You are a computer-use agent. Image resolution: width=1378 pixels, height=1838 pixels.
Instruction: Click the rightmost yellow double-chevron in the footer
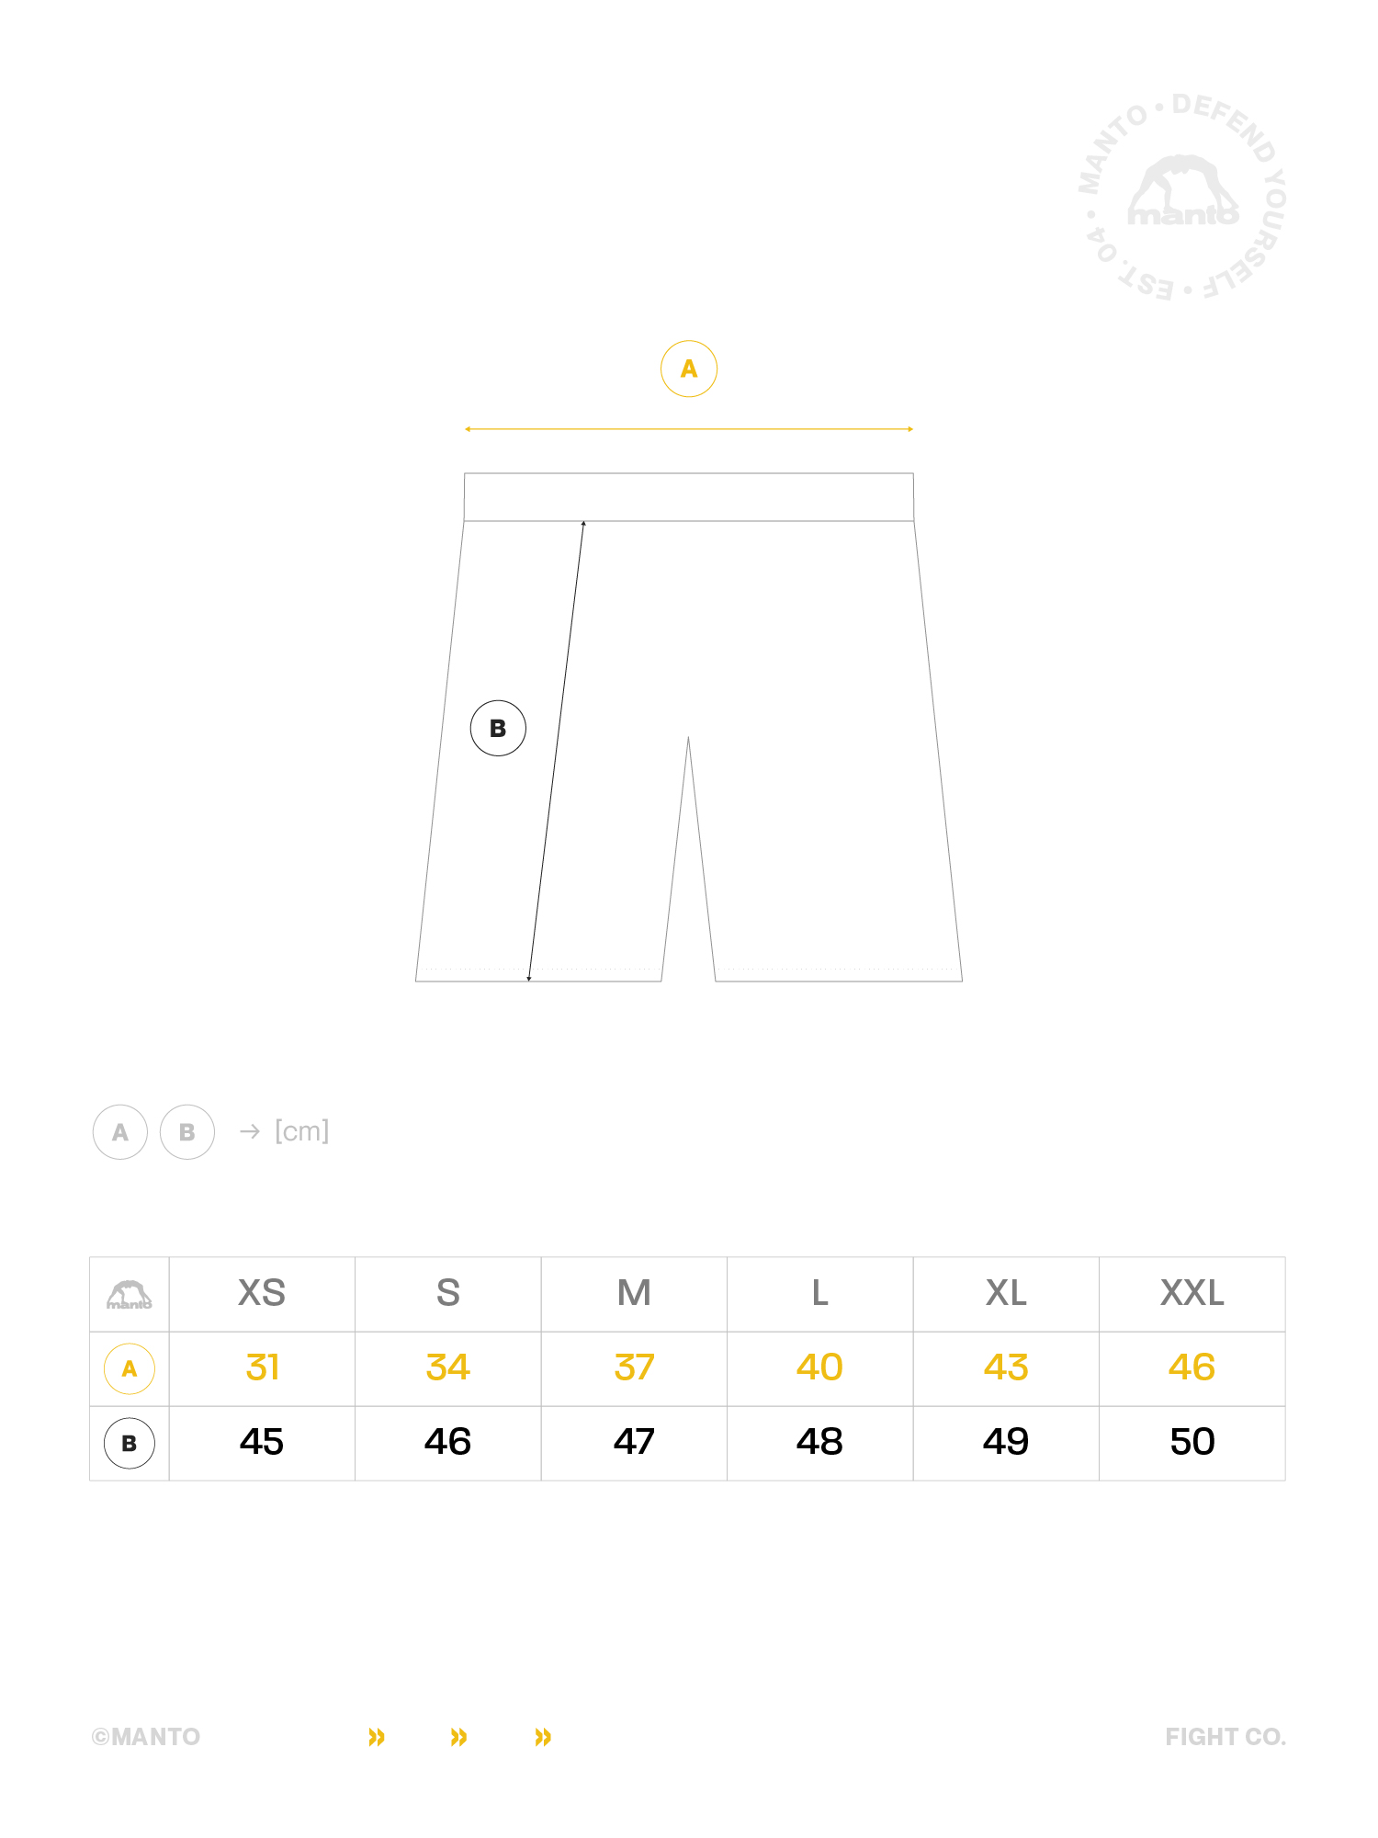click(x=544, y=1737)
